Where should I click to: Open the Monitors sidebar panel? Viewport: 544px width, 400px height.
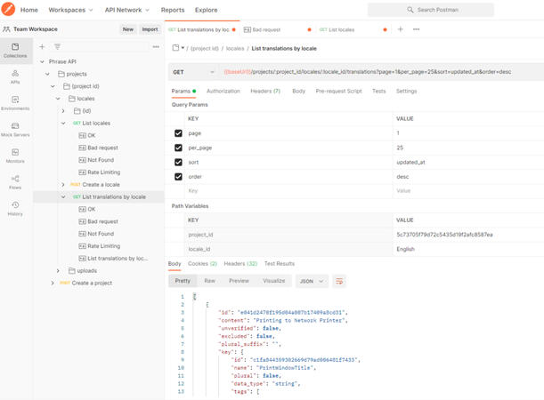point(15,156)
